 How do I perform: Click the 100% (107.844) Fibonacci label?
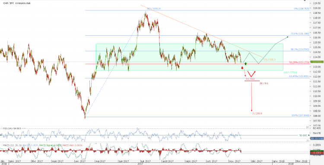pos(300,115)
